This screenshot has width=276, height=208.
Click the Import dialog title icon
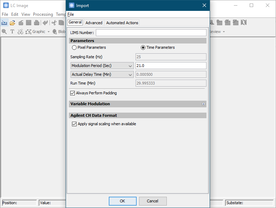click(72, 6)
